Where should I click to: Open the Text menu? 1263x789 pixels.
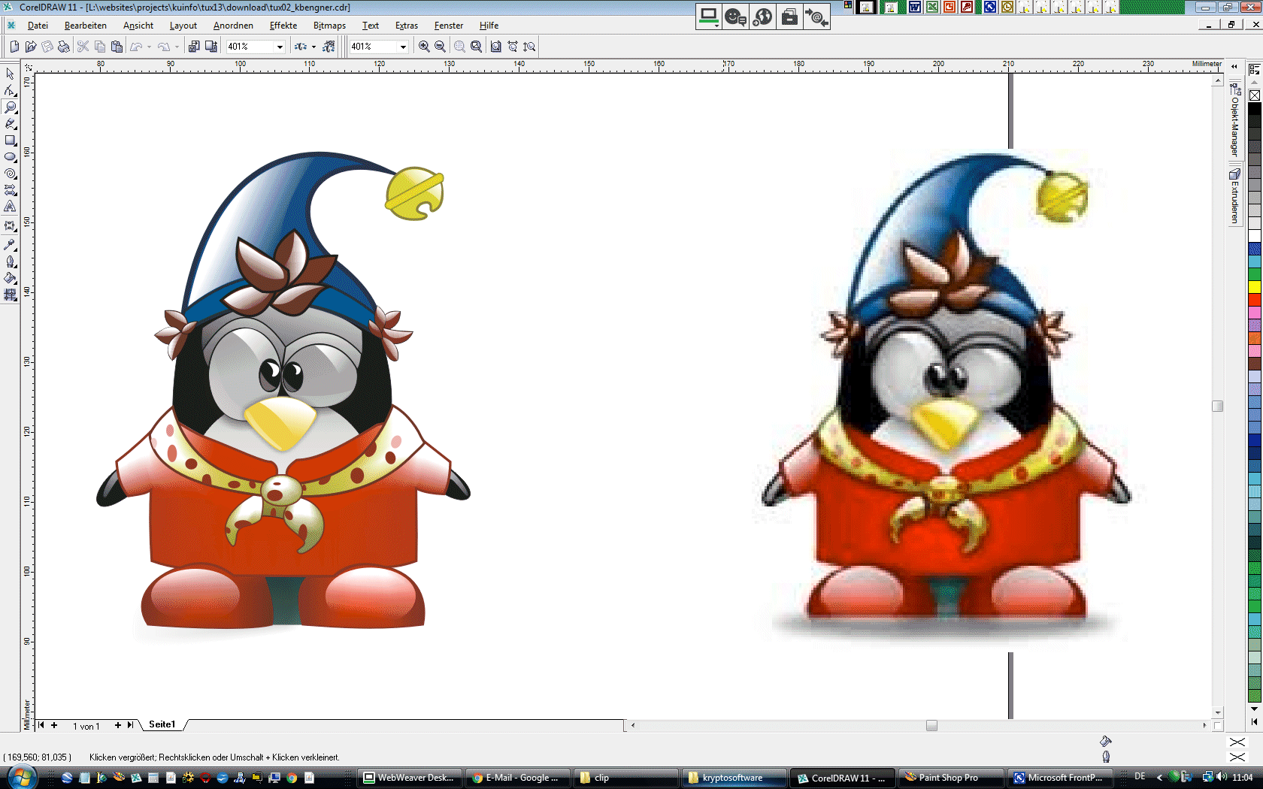[x=371, y=26]
